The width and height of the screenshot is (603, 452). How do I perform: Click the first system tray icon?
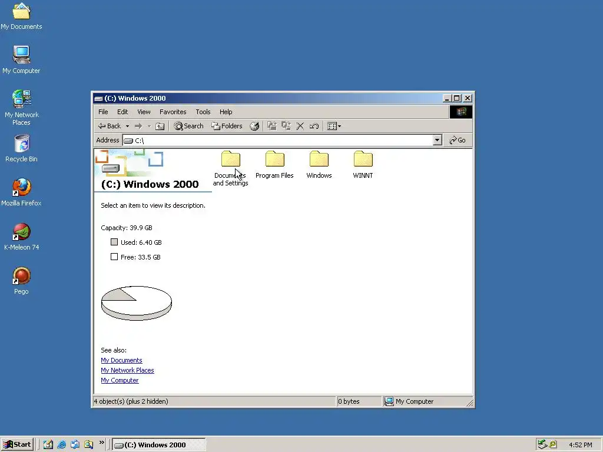[542, 445]
